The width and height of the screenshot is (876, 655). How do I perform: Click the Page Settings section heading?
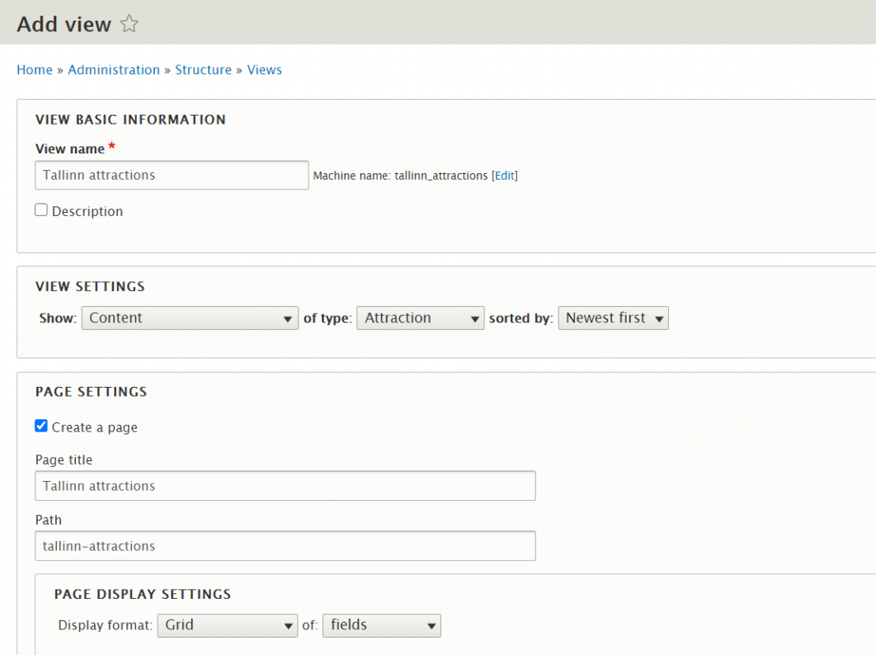91,391
